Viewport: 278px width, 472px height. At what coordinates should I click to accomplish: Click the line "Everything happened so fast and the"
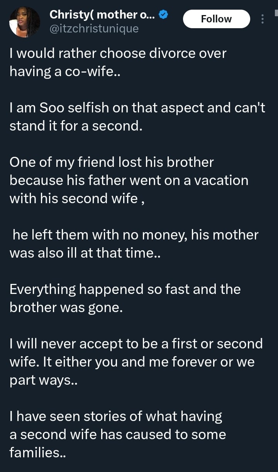tap(125, 289)
